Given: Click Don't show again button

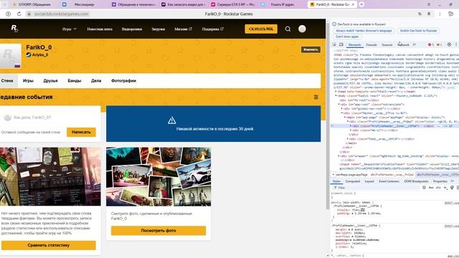Looking at the screenshot, I should [347, 37].
